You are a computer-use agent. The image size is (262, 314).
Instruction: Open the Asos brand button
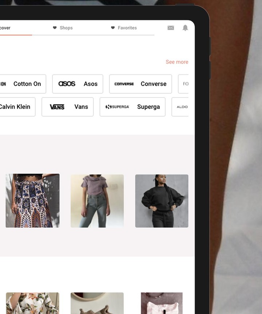pos(78,84)
